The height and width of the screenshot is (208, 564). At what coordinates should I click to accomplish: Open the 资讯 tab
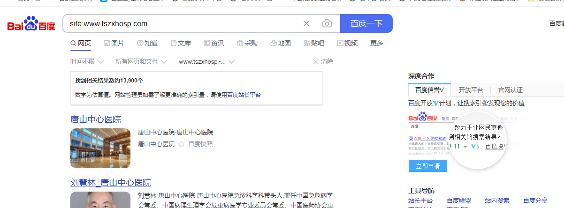214,43
